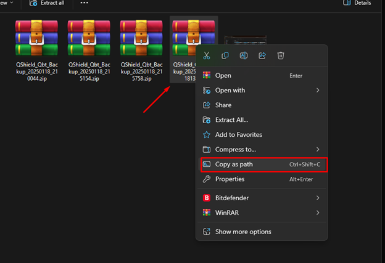This screenshot has height=263, width=385.
Task: Click the Open with icon
Action: (207, 90)
